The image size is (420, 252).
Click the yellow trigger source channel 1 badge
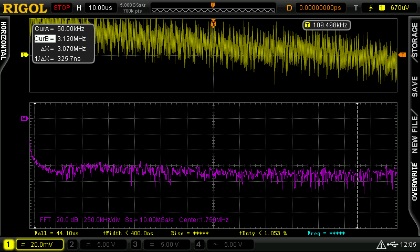pyautogui.click(x=382, y=8)
